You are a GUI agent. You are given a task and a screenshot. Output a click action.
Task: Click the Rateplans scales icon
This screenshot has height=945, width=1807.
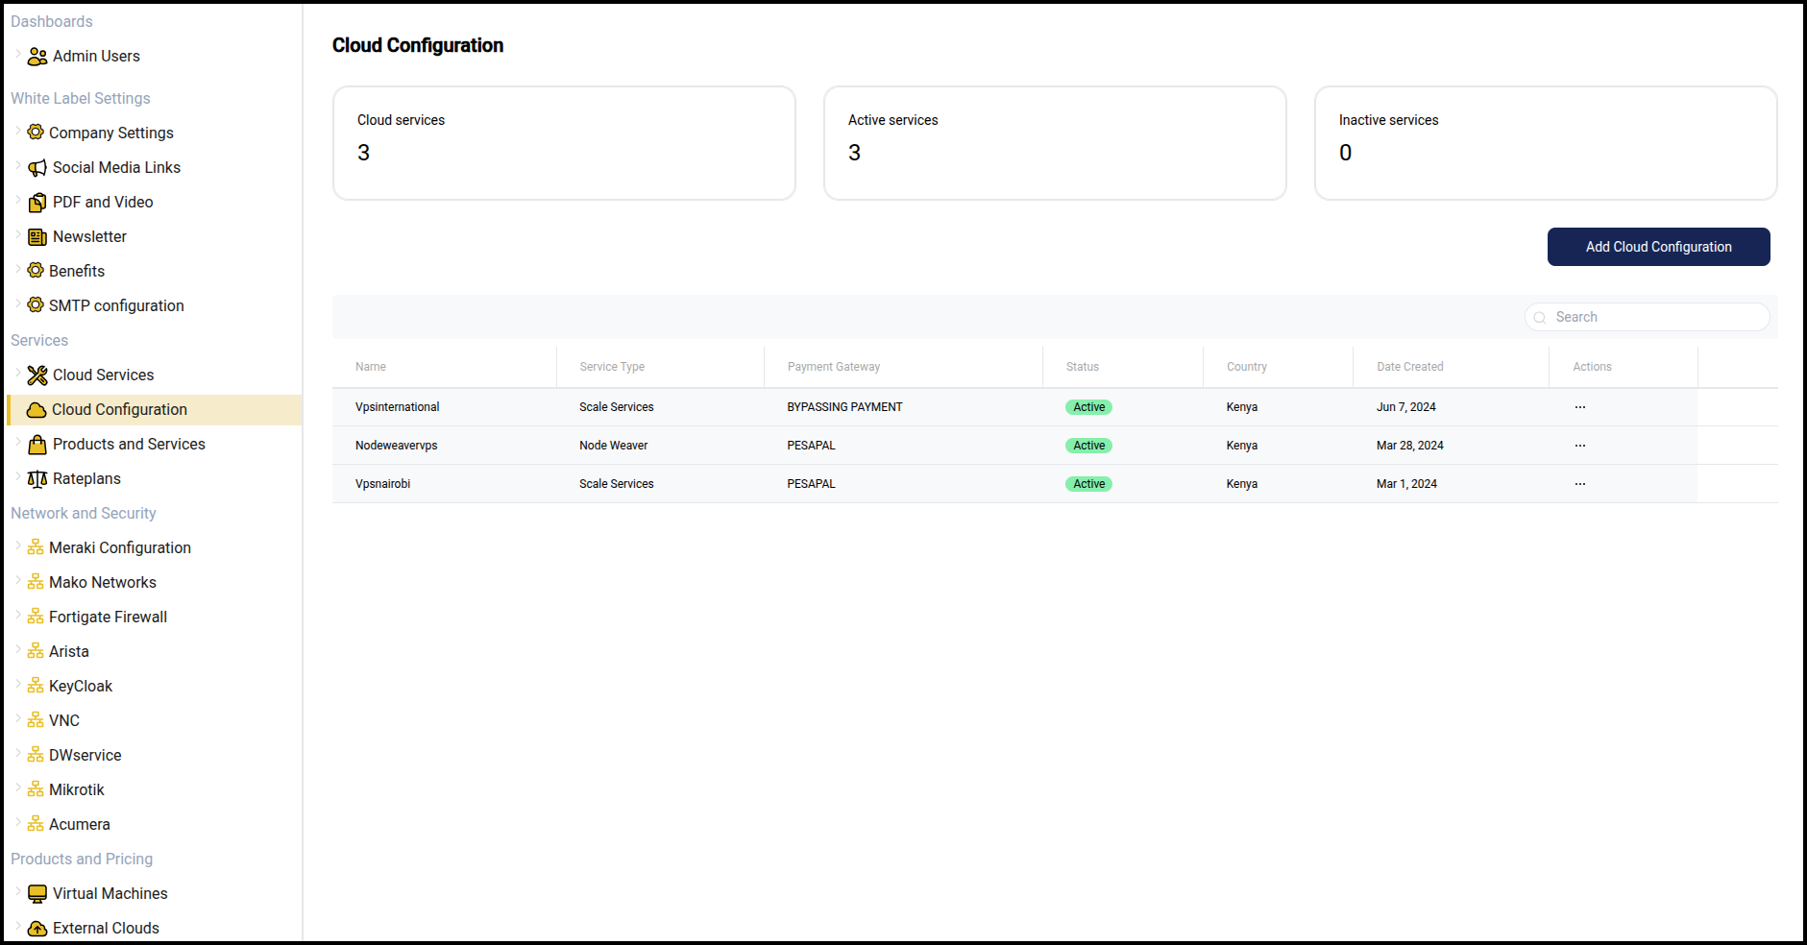37,479
